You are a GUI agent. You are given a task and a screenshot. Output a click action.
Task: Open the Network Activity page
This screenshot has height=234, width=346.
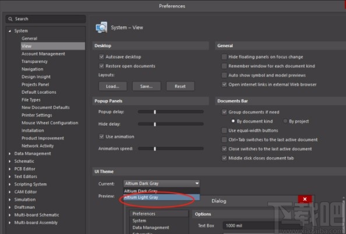coord(37,146)
